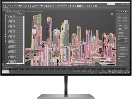Click the pink object color swatch
Screen dimensions: 132x99
point(129,14)
